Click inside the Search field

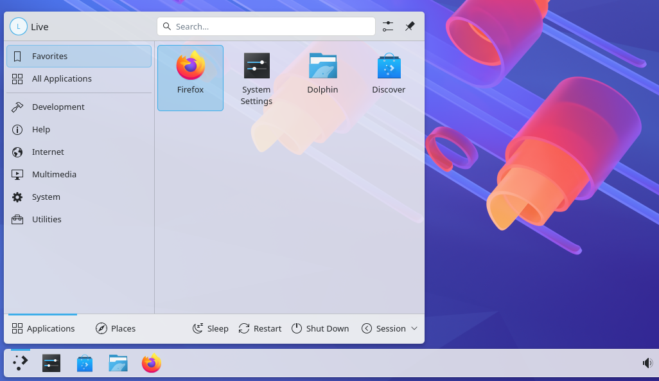(266, 26)
